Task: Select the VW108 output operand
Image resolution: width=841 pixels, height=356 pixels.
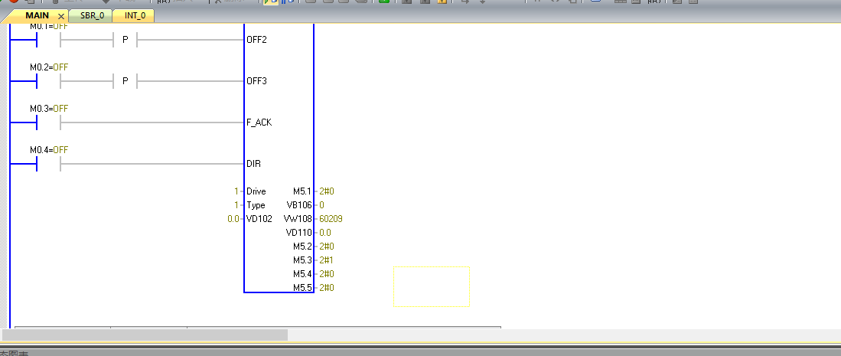Action: (x=297, y=219)
